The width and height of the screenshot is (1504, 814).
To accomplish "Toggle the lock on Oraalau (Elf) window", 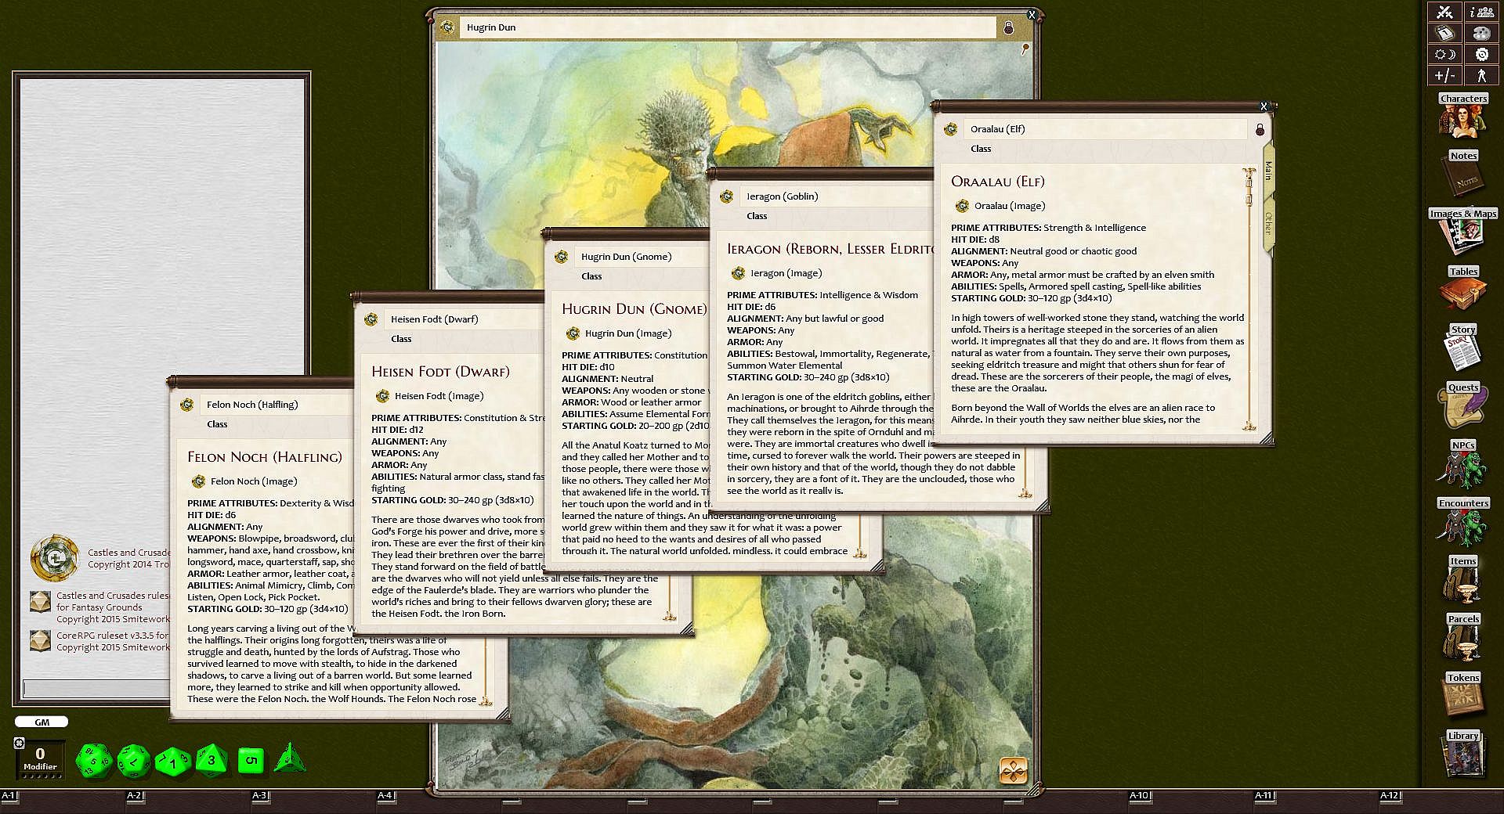I will pos(1260,129).
